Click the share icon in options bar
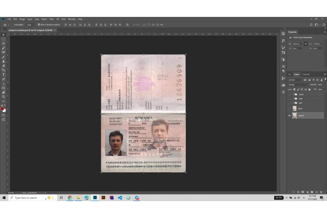Image resolution: width=327 pixels, height=218 pixels. click(324, 25)
